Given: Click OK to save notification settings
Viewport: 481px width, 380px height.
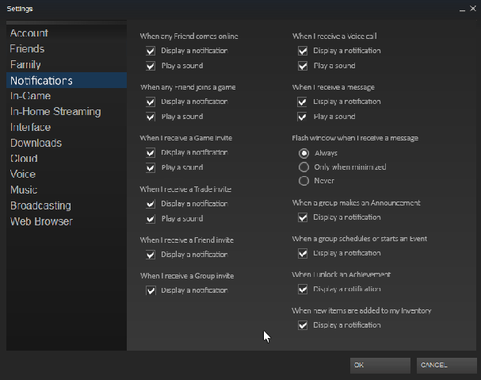Looking at the screenshot, I should 380,365.
